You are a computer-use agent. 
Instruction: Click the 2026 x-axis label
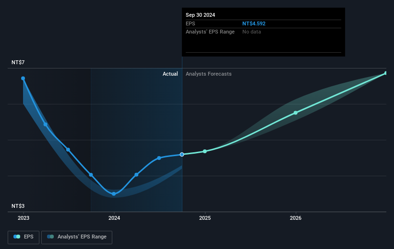(296, 218)
